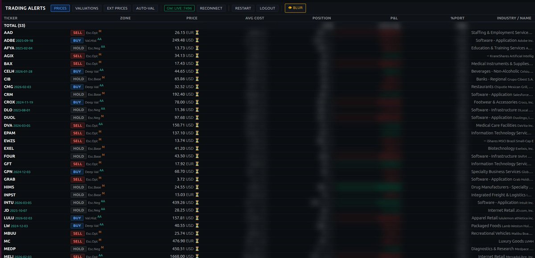Click the hourglass icon in the AFYA row
This screenshot has height=258, width=535.
197,48
